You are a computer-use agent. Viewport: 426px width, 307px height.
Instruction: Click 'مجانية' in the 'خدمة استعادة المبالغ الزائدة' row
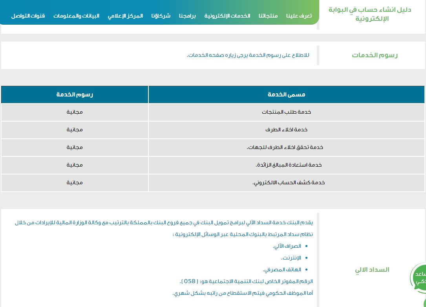(x=75, y=165)
